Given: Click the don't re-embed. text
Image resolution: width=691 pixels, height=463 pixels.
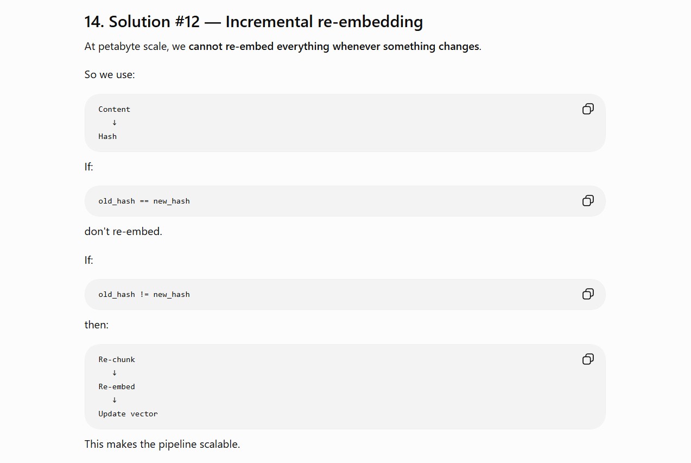Looking at the screenshot, I should (x=123, y=231).
